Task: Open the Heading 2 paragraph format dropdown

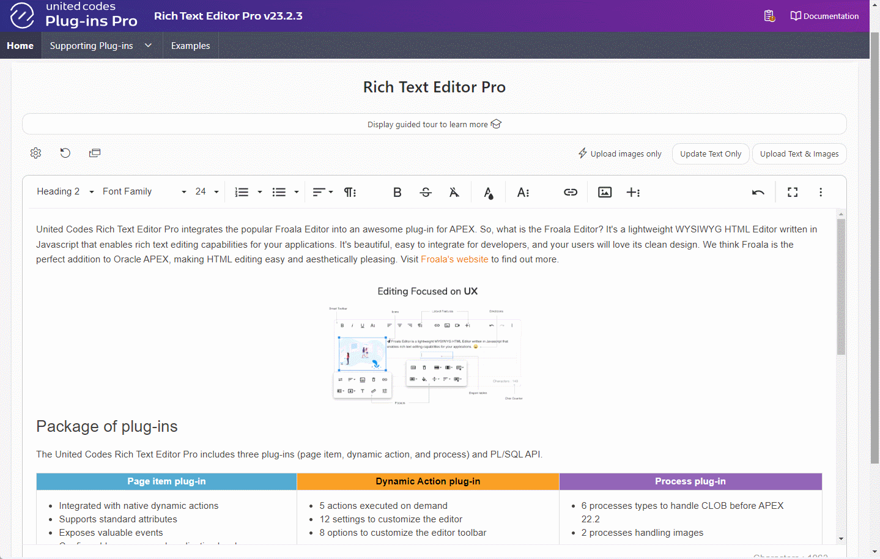Action: [x=65, y=191]
